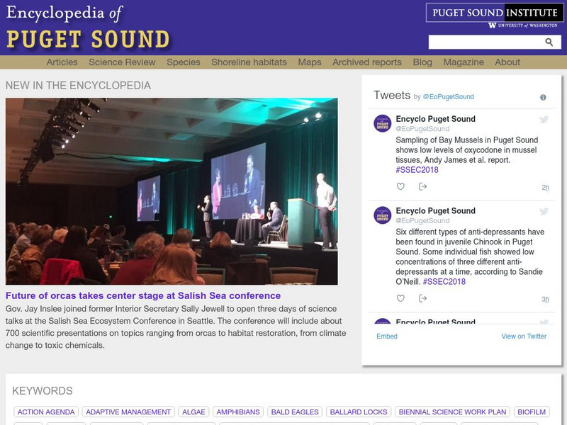Open #SSEC2018 hashtag in anti-depressants tweet
The width and height of the screenshot is (567, 425).
click(x=444, y=281)
